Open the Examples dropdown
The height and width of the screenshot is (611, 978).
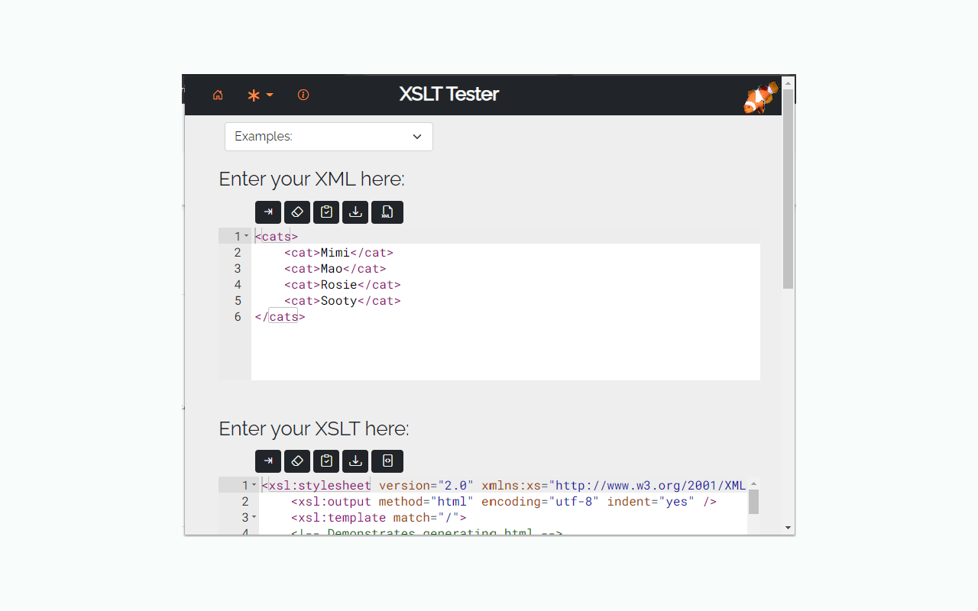point(329,136)
